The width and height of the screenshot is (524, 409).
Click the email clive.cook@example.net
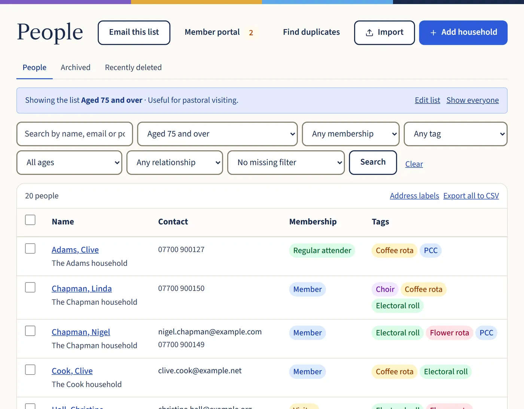[x=200, y=371]
